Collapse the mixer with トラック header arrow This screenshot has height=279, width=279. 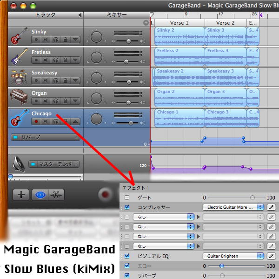coord(80,15)
